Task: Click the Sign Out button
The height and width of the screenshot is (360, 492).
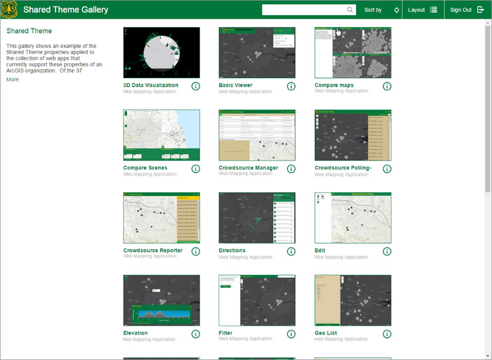Action: point(460,9)
